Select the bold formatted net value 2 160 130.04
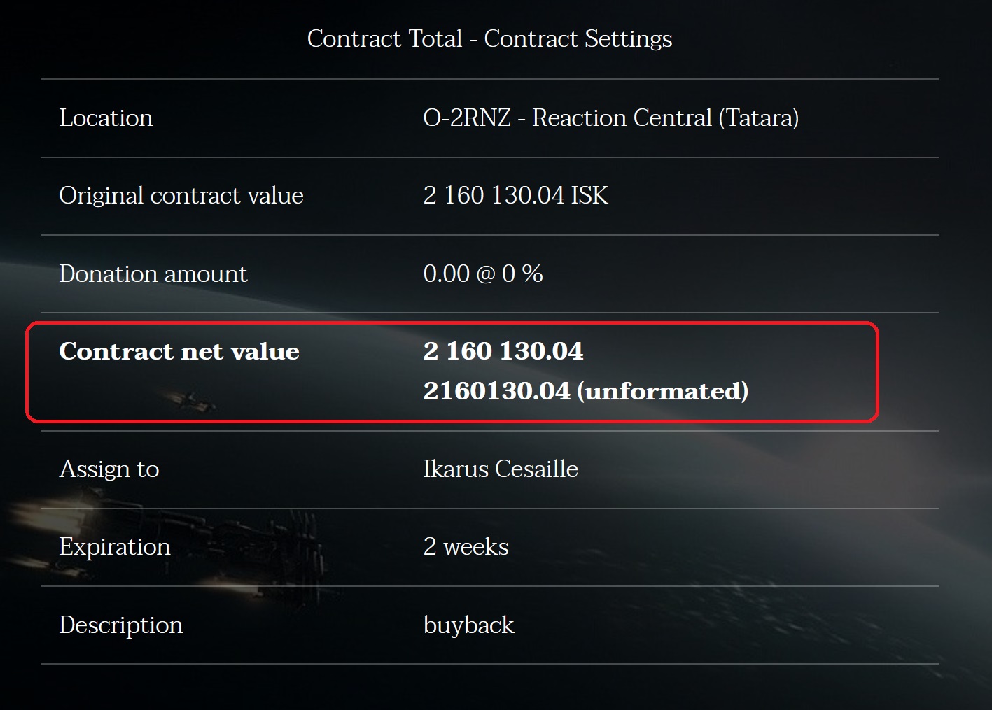This screenshot has height=710, width=992. pyautogui.click(x=503, y=351)
